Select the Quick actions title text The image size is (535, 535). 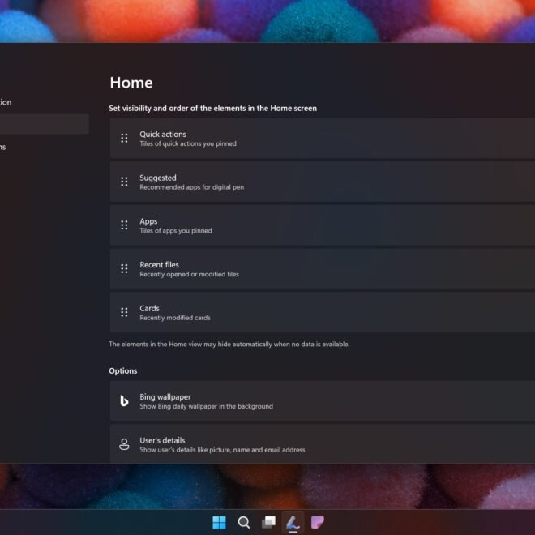(162, 135)
